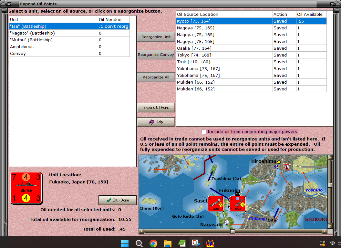
Task: Select the D3A1 aircraft counter on the map
Action: [238, 204]
